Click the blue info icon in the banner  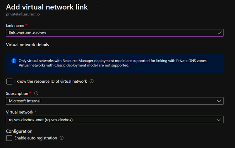click(14, 61)
